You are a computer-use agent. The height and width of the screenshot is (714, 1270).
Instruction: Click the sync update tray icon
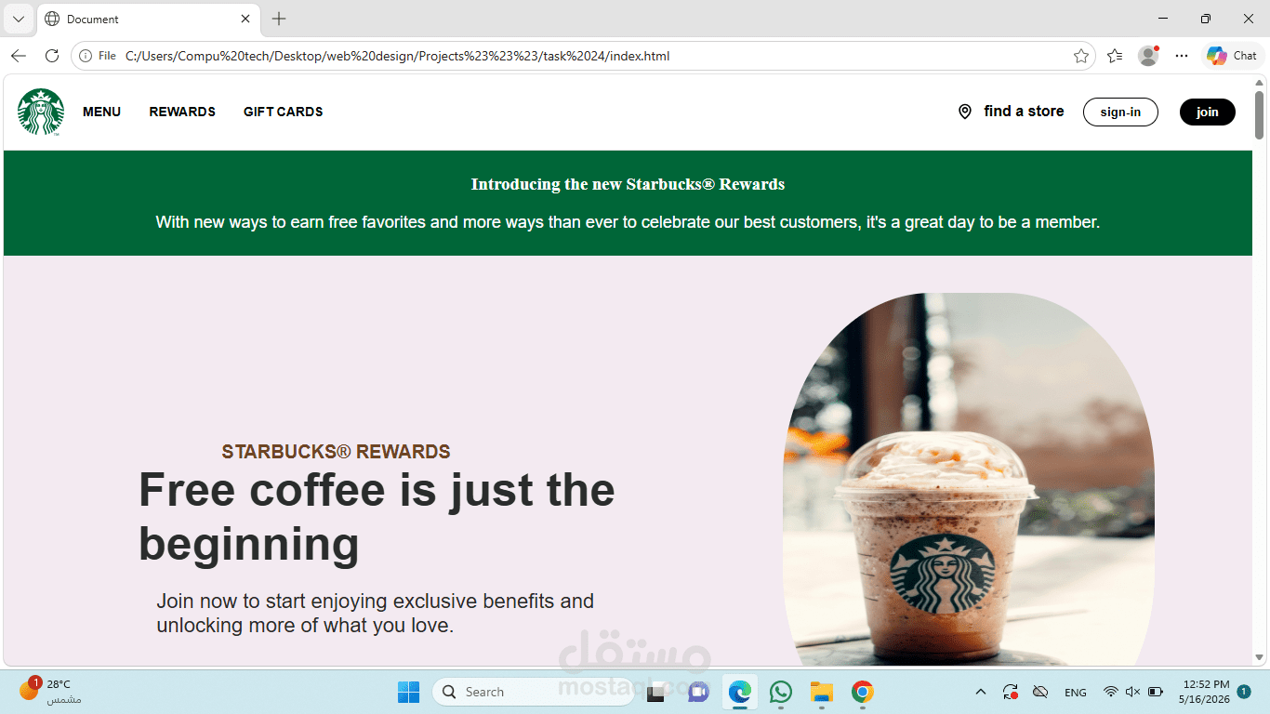click(1010, 692)
